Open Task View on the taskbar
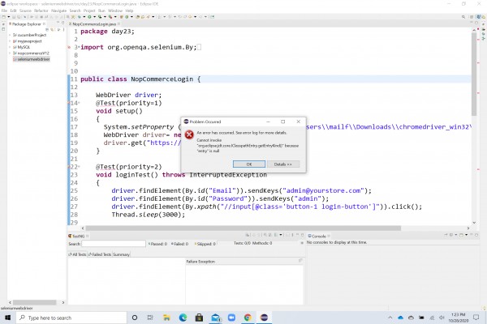The height and width of the screenshot is (324, 487). click(x=150, y=318)
